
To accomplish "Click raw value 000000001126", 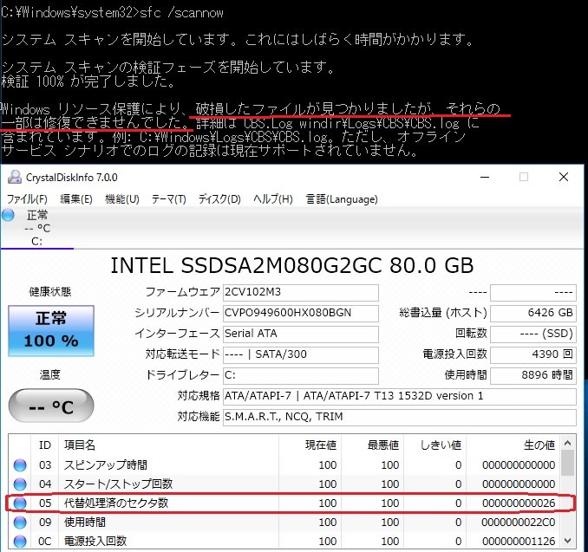I will pos(519,542).
